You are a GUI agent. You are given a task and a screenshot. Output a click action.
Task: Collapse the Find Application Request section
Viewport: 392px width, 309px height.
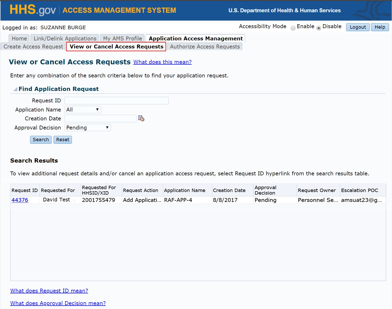click(x=16, y=89)
